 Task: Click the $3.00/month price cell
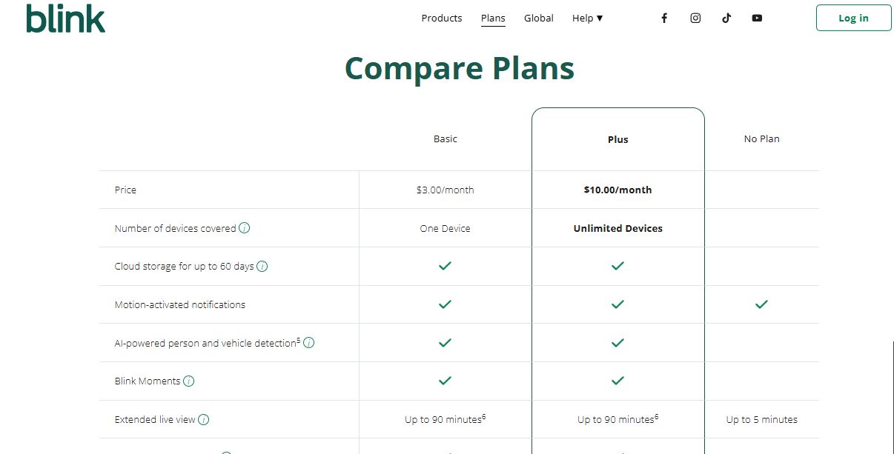click(x=445, y=190)
